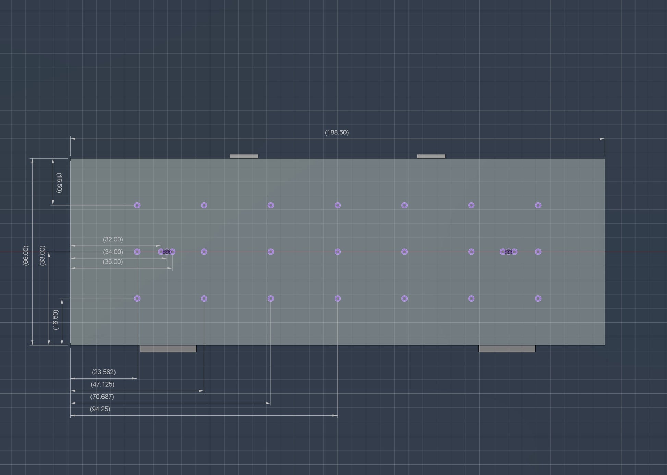This screenshot has height=475, width=667.
Task: Select the 34.00 dimension label
Action: pos(113,252)
